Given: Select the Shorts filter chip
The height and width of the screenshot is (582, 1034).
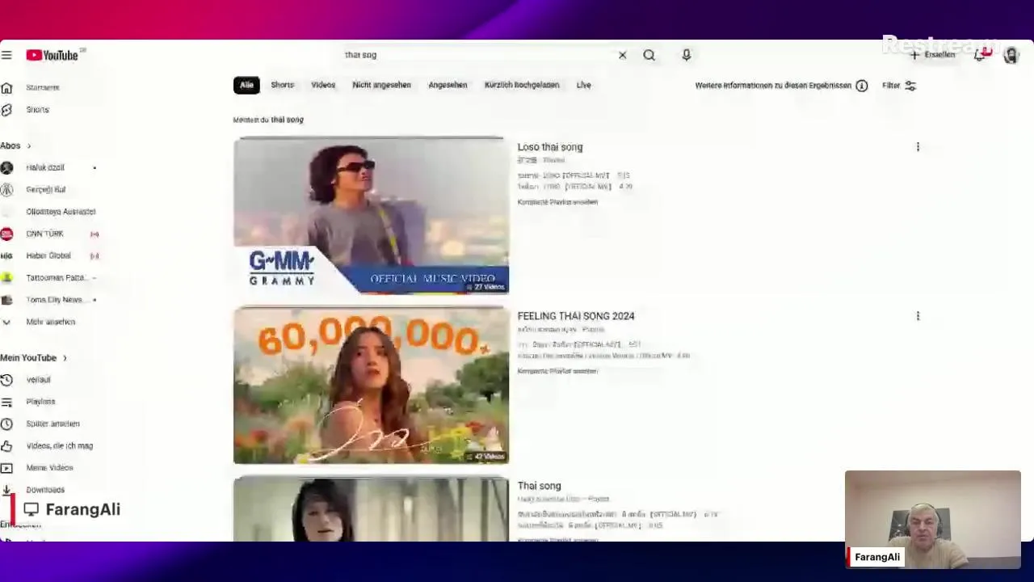Looking at the screenshot, I should [282, 85].
